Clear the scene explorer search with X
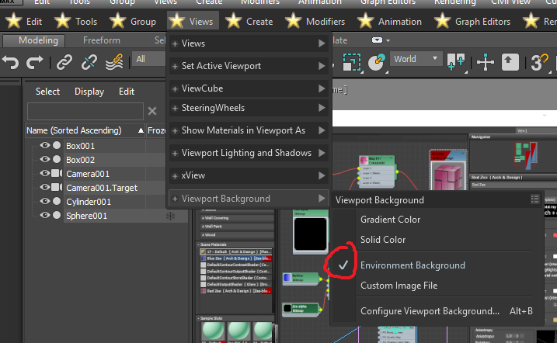Image resolution: width=557 pixels, height=343 pixels. click(x=152, y=111)
